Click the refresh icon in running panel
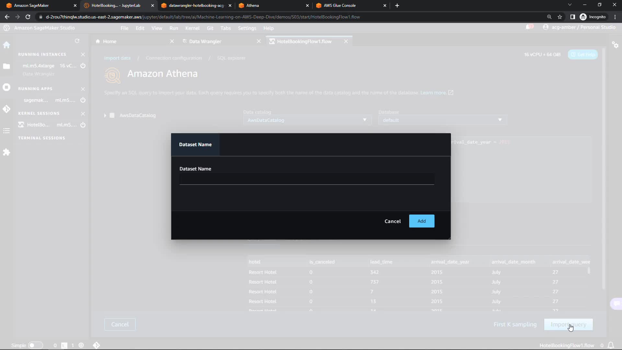 (x=77, y=41)
